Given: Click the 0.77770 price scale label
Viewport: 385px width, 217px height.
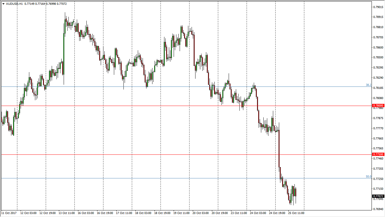Looking at the screenshot, I should point(378,128).
